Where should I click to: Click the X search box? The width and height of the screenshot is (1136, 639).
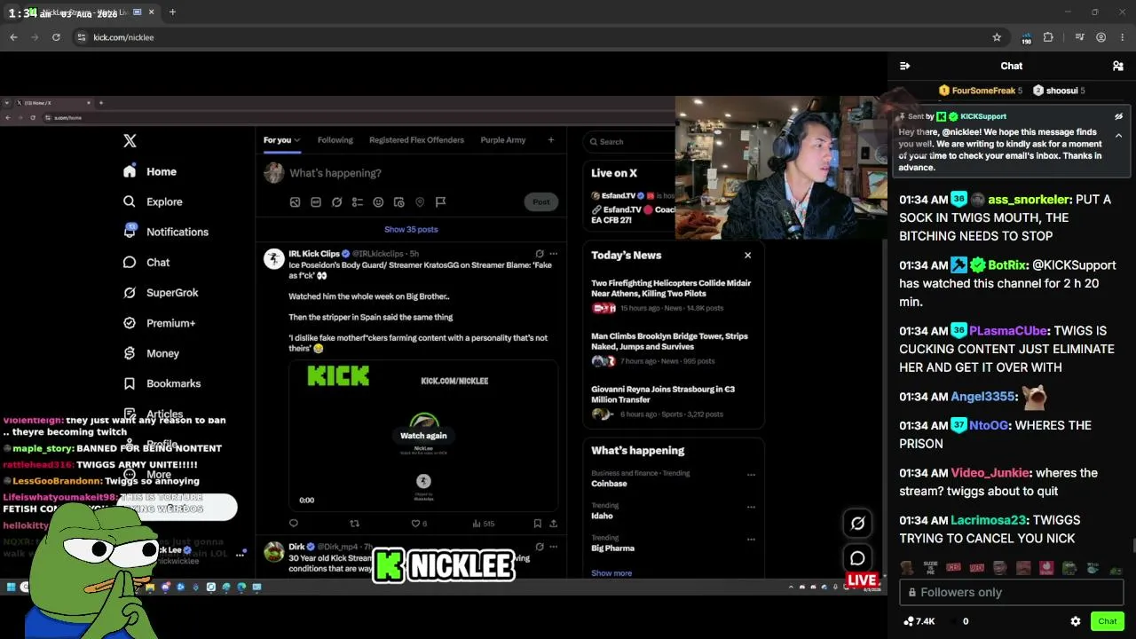[630, 142]
